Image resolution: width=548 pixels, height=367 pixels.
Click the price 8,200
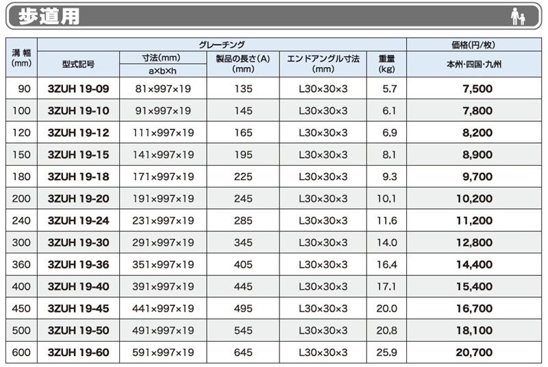(x=477, y=133)
